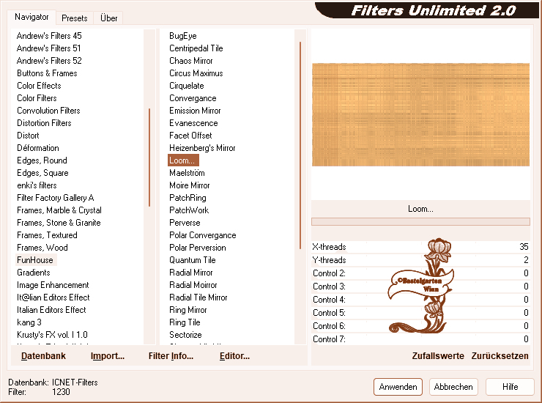Select Image Enhancement category
Image resolution: width=542 pixels, height=403 pixels.
pos(53,285)
